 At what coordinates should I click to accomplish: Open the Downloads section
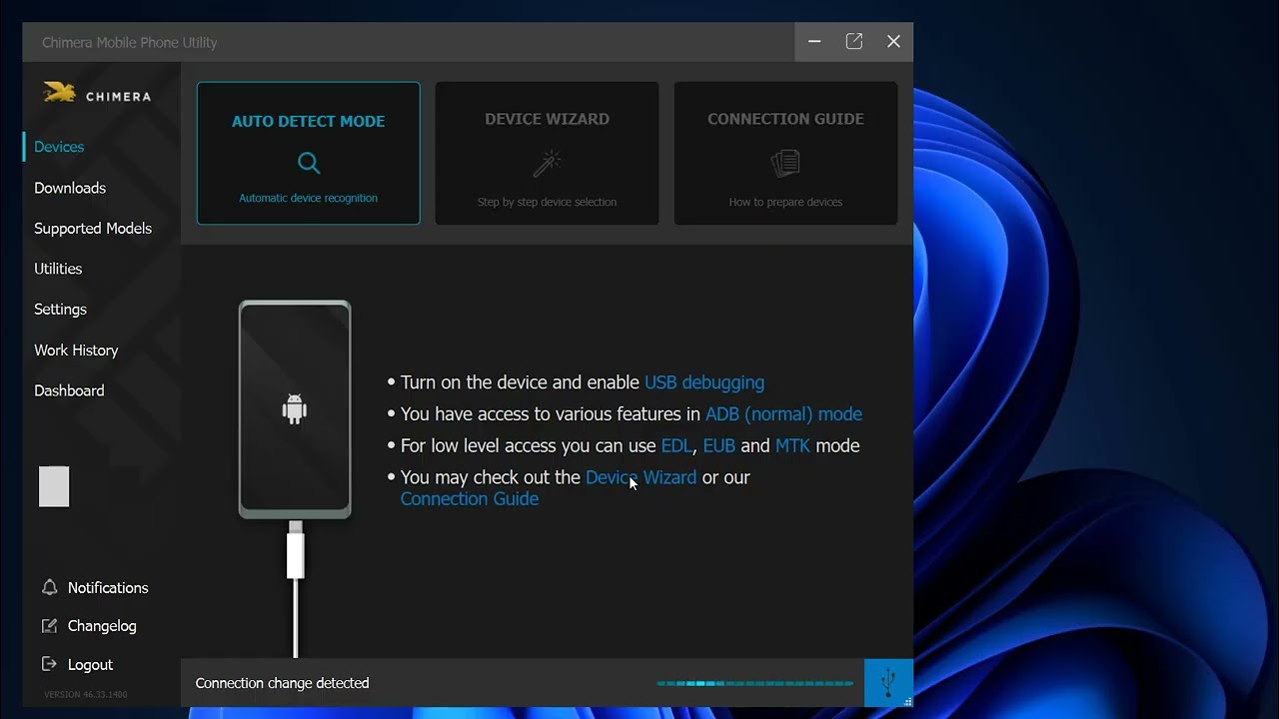click(70, 188)
